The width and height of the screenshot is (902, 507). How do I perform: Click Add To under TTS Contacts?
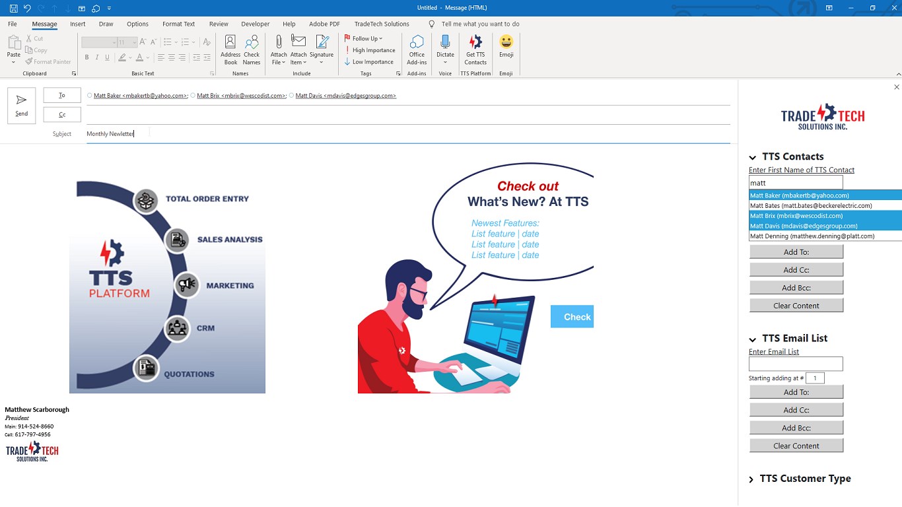(x=796, y=252)
